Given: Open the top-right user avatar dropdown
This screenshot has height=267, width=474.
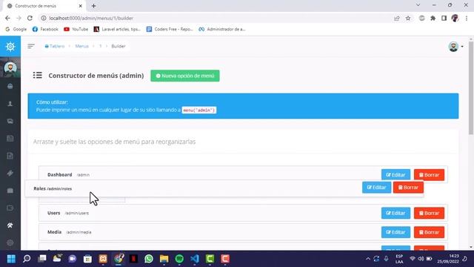Looking at the screenshot, I should [x=455, y=47].
